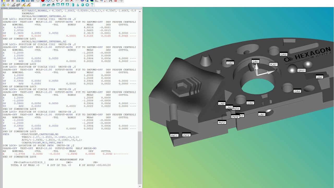Choose the Auto Circle feature icon

coord(58,5)
